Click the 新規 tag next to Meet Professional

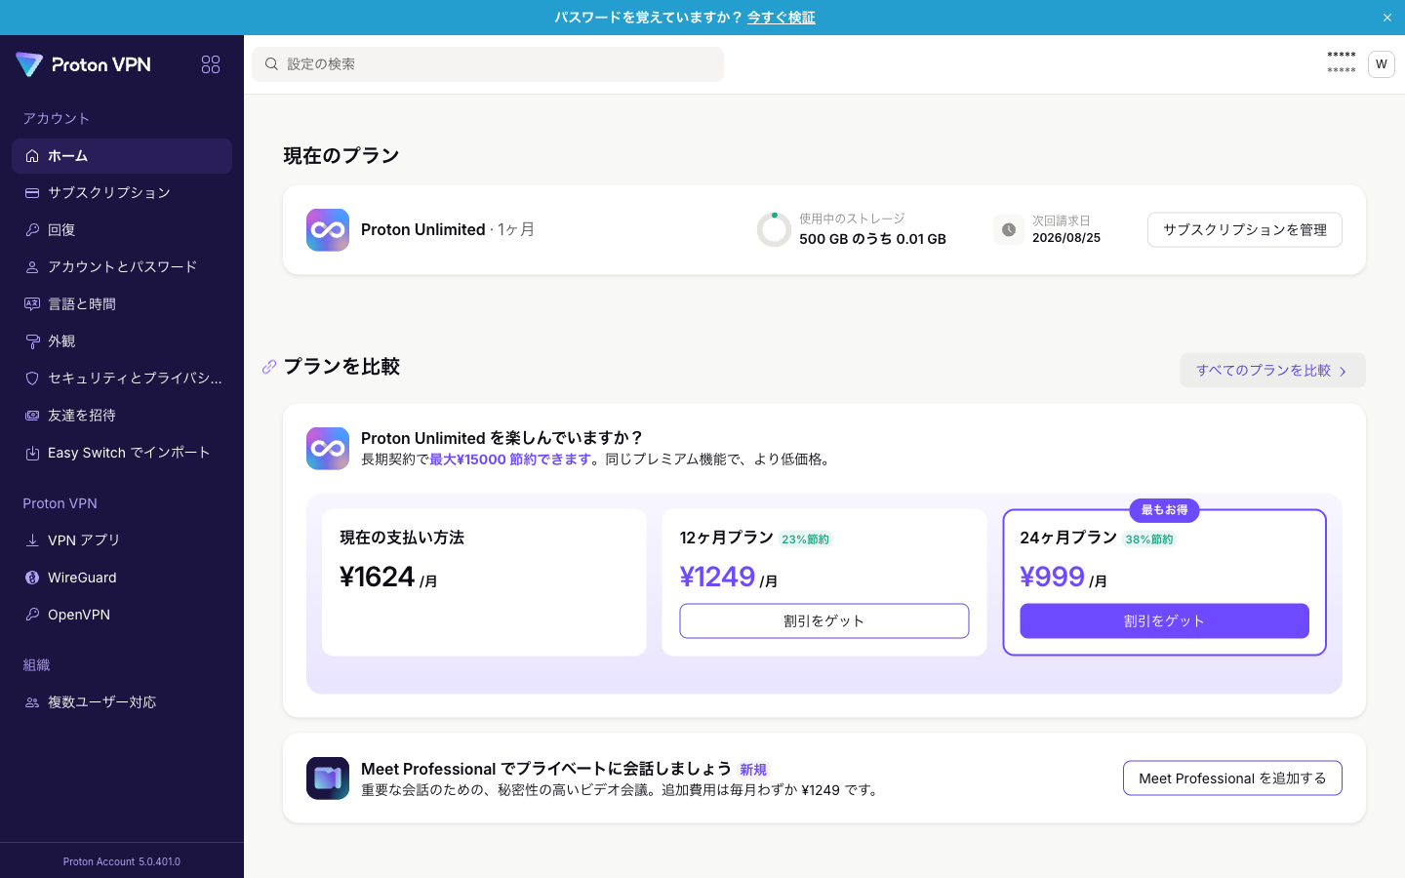[x=753, y=770]
